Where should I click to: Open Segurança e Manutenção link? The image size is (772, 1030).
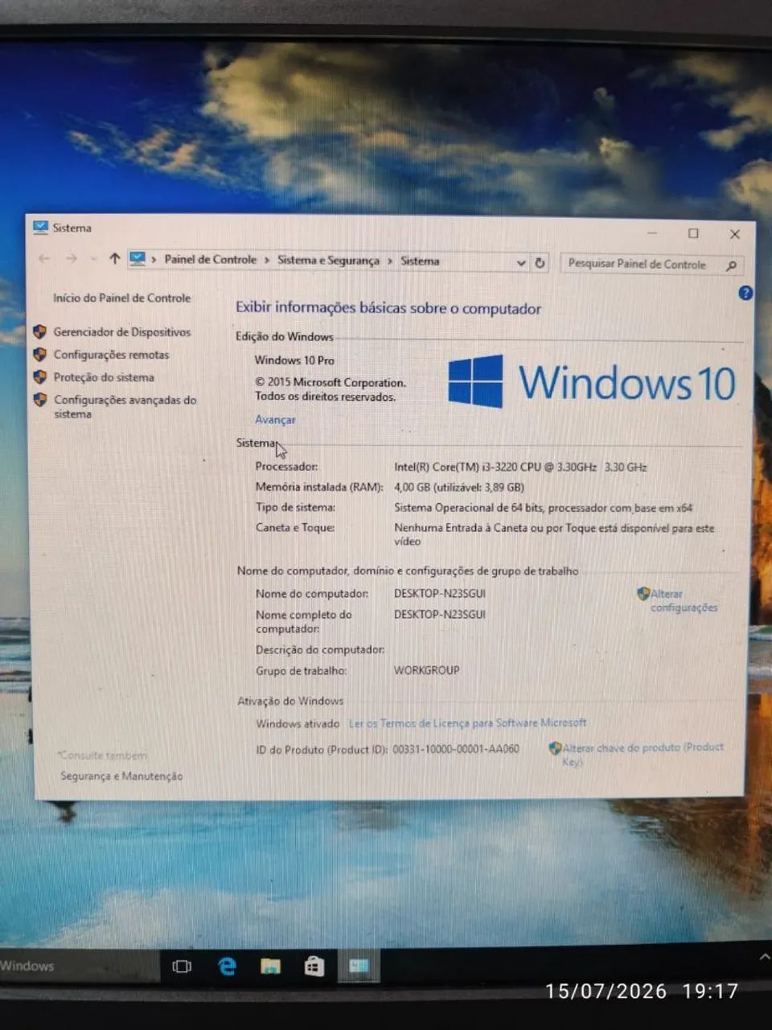[x=121, y=776]
